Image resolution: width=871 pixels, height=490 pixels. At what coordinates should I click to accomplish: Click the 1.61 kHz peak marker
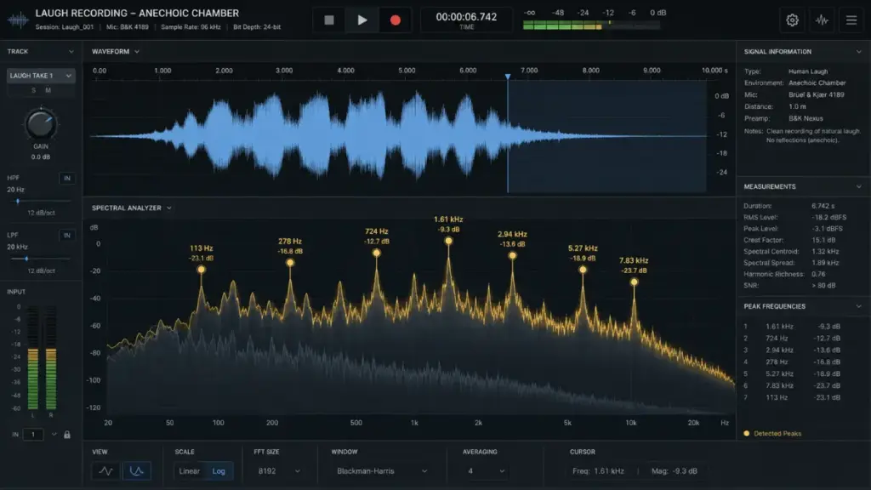pos(448,241)
